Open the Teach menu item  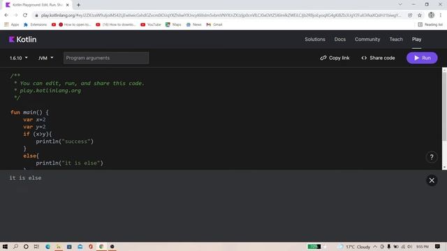[x=396, y=39]
